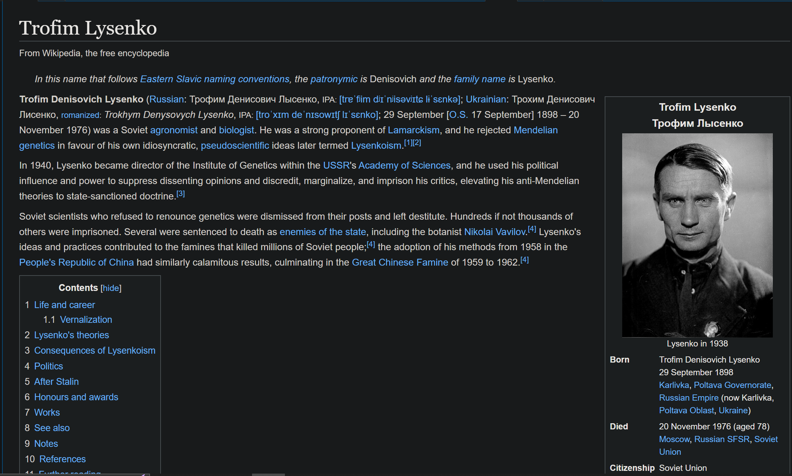Go to Honours and awards section
792x476 pixels.
[x=76, y=397]
